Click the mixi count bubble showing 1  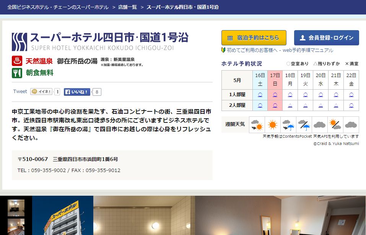pos(57,92)
